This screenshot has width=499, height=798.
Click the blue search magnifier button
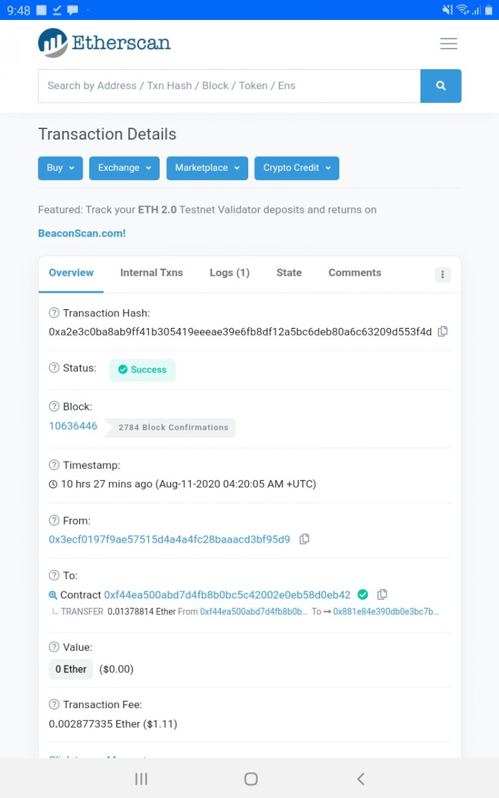440,86
